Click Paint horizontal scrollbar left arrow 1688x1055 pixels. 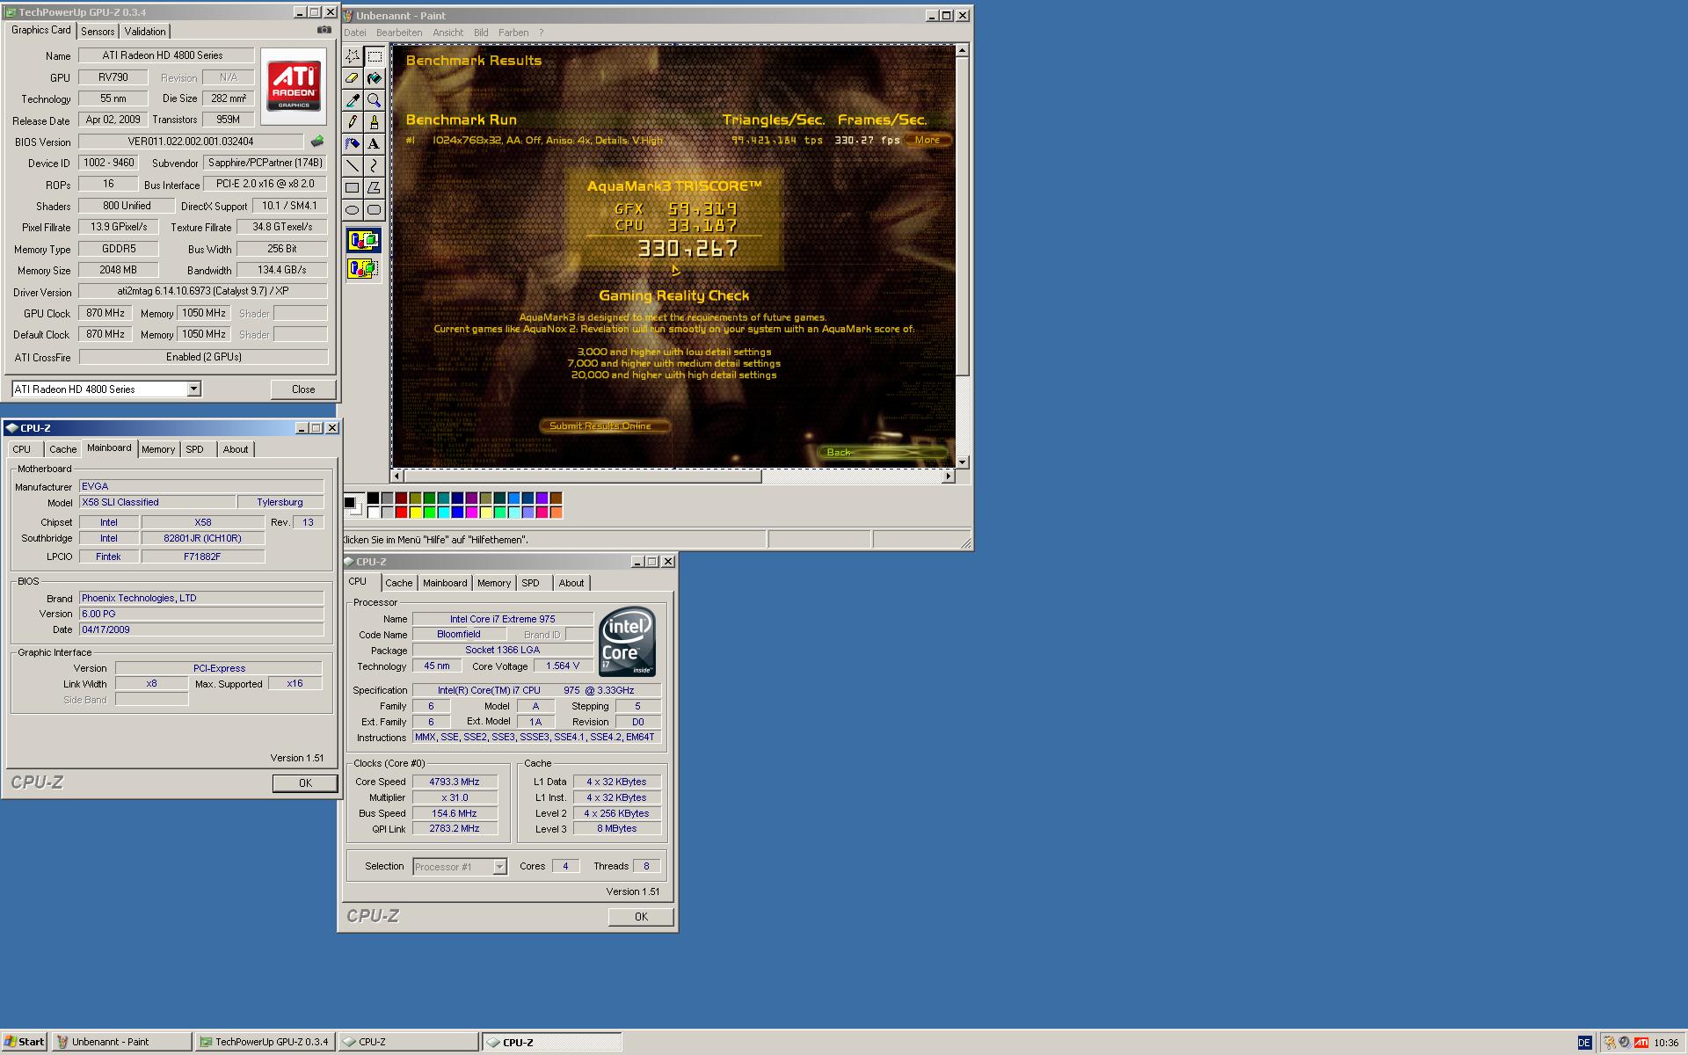[397, 476]
